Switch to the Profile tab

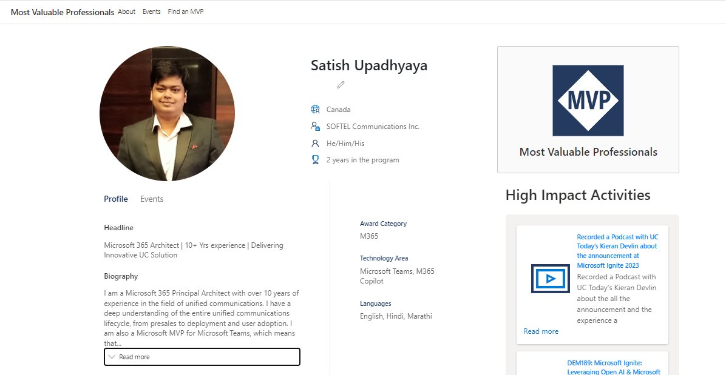coord(115,199)
